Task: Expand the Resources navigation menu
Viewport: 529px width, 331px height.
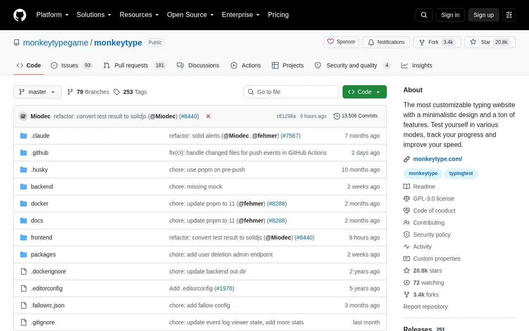Action: tap(139, 15)
